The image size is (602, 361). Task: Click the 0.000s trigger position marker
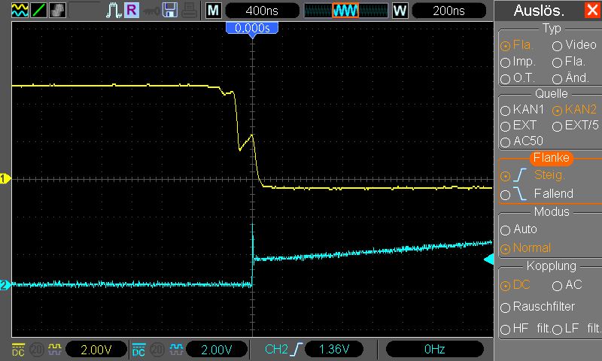click(x=252, y=29)
